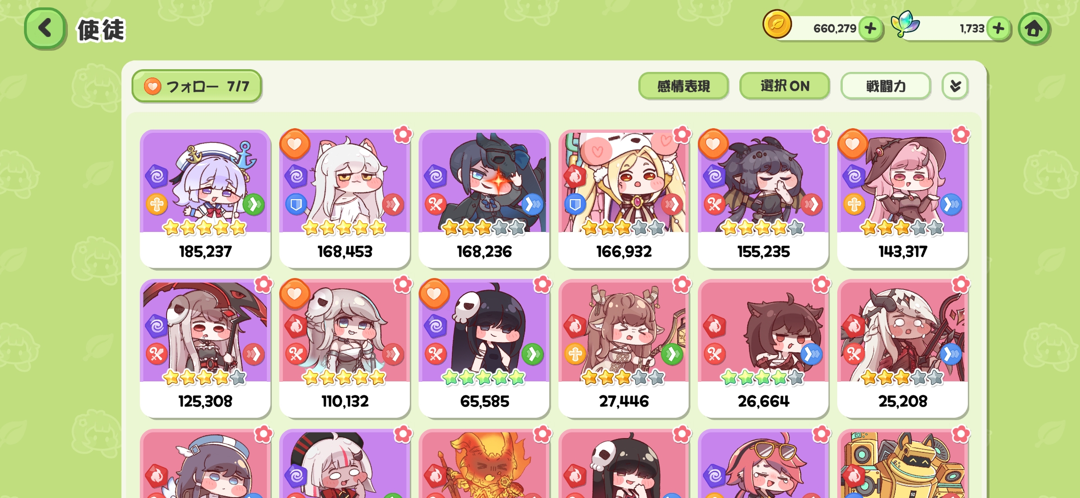Screen dimensions: 1080x498
Task: Click the gold coin currency icon
Action: pyautogui.click(x=777, y=24)
